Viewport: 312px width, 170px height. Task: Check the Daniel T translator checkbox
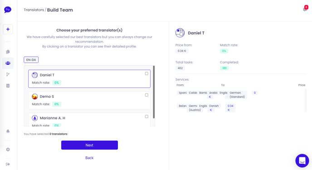(x=146, y=73)
